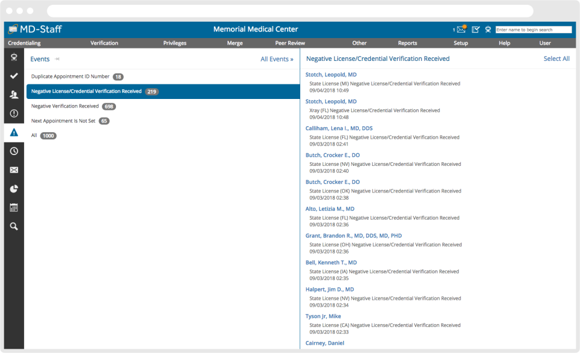This screenshot has height=353, width=580.
Task: Click the All Events link
Action: coord(277,59)
